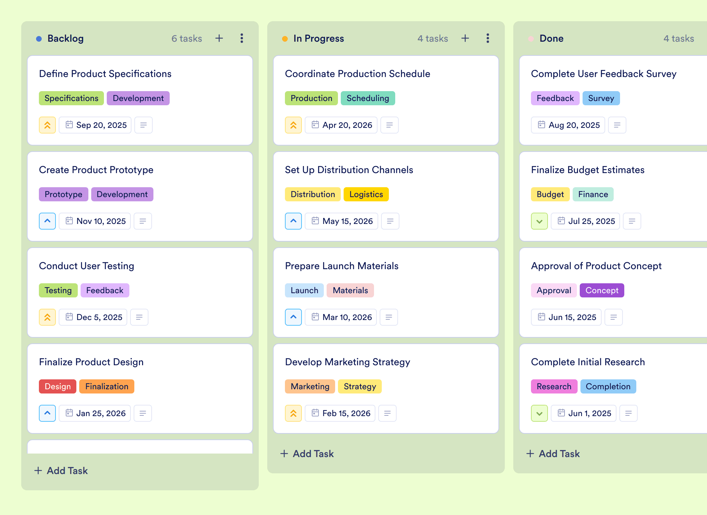Click description icon on Coordinate Production Schedule card
Image resolution: width=707 pixels, height=515 pixels.
coord(390,125)
